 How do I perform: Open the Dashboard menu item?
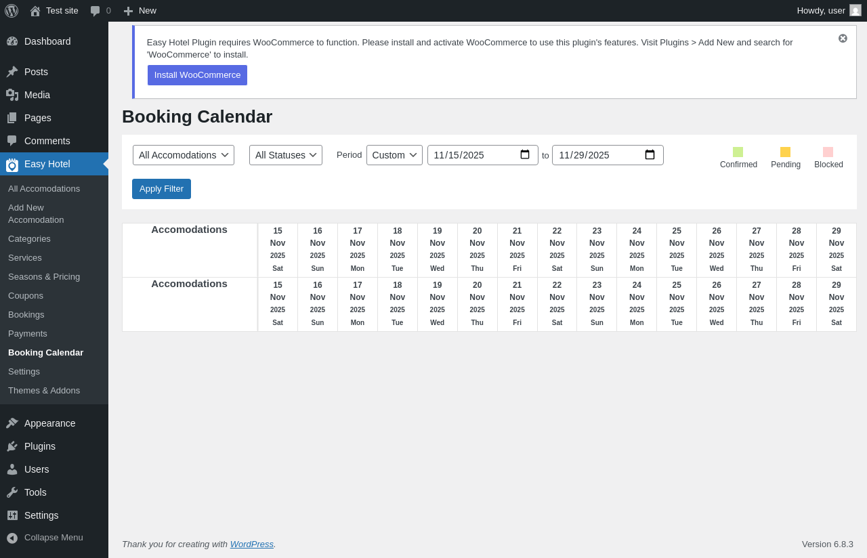[47, 41]
